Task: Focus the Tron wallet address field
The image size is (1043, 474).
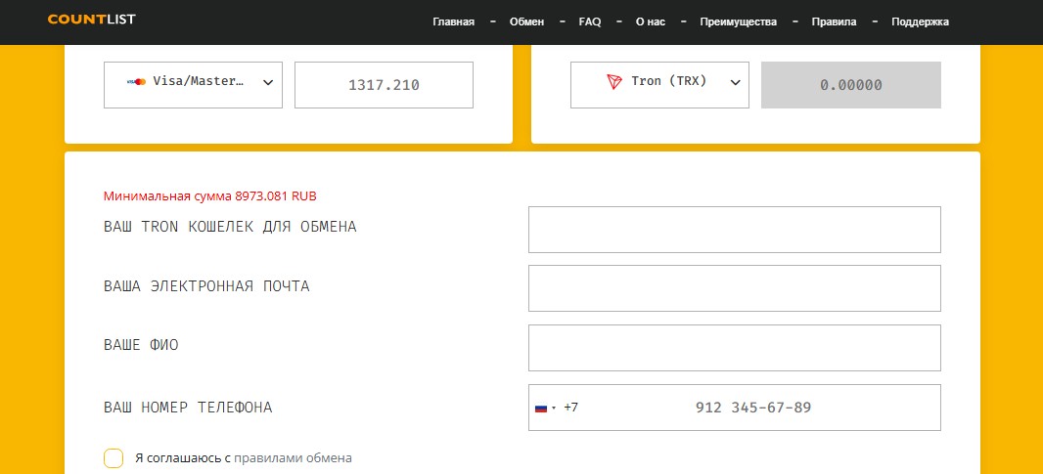Action: (735, 230)
